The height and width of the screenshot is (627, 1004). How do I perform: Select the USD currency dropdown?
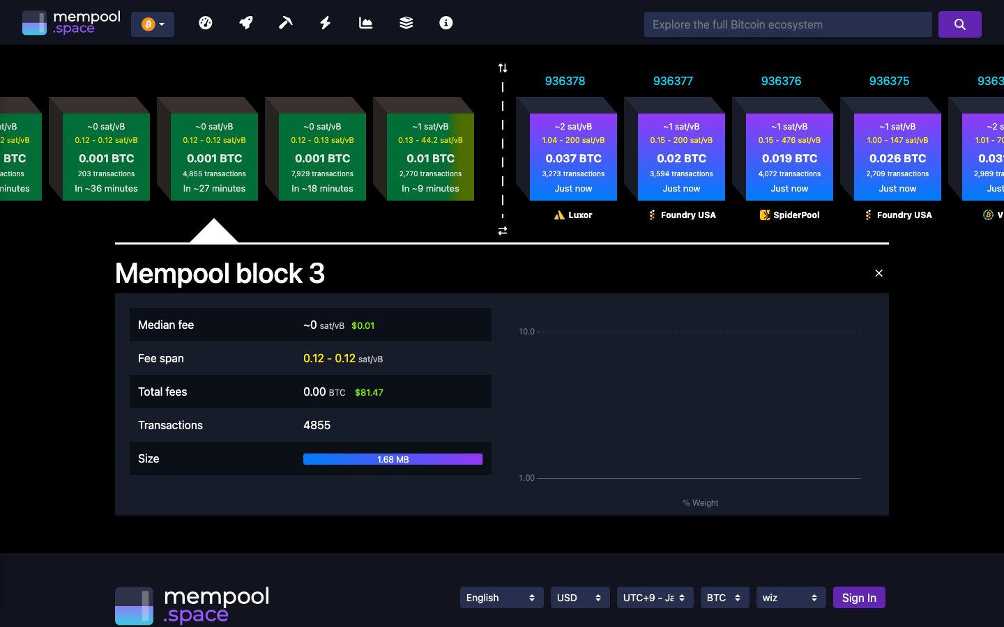[x=579, y=597]
